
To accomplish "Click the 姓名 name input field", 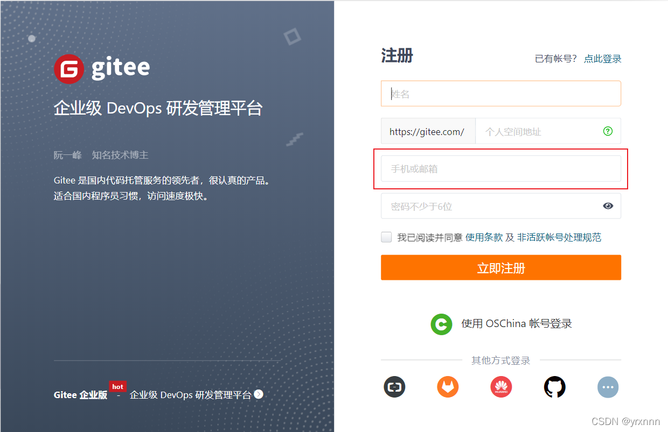I will click(501, 93).
